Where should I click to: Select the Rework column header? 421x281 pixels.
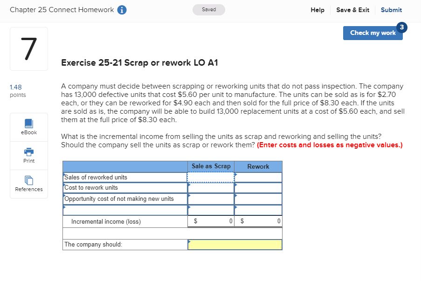[x=258, y=166]
